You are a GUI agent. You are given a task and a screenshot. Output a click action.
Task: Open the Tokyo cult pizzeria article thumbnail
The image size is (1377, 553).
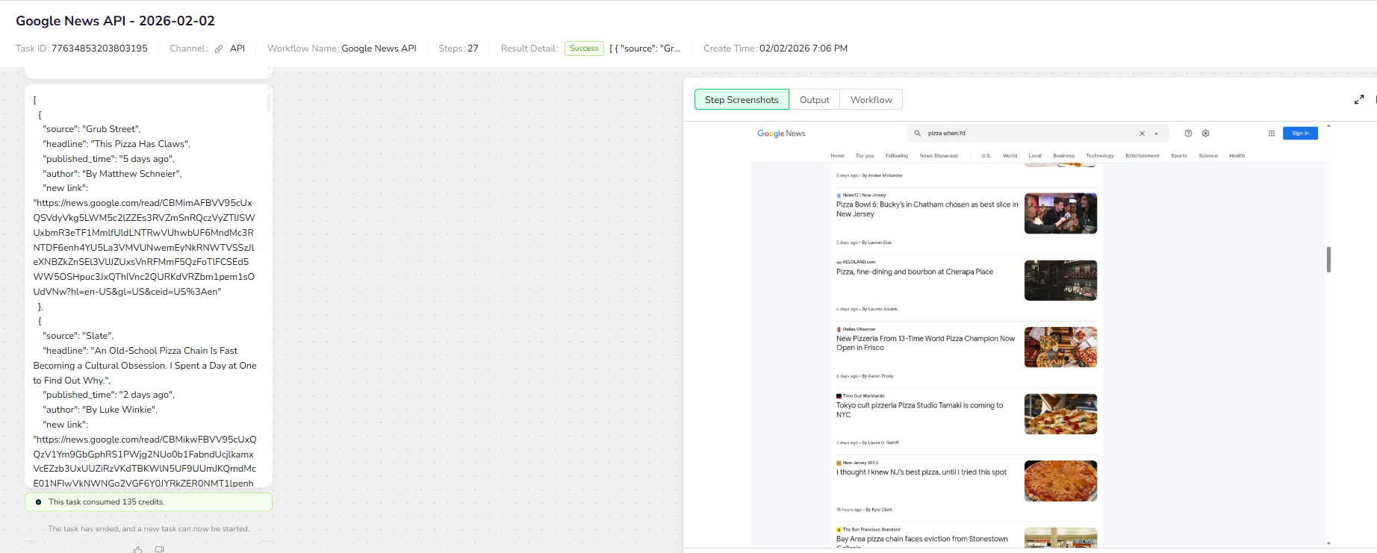click(x=1060, y=414)
